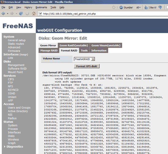Open the Bookmarks menu
Viewport: 168px width, 154px height.
[41, 7]
